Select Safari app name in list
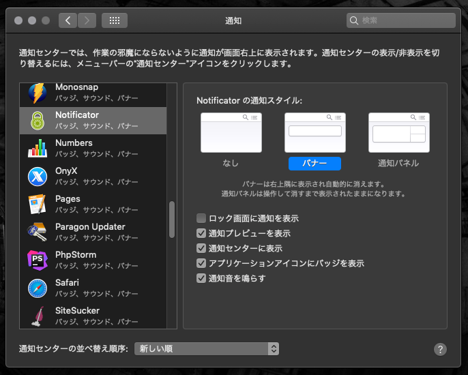 [x=67, y=282]
